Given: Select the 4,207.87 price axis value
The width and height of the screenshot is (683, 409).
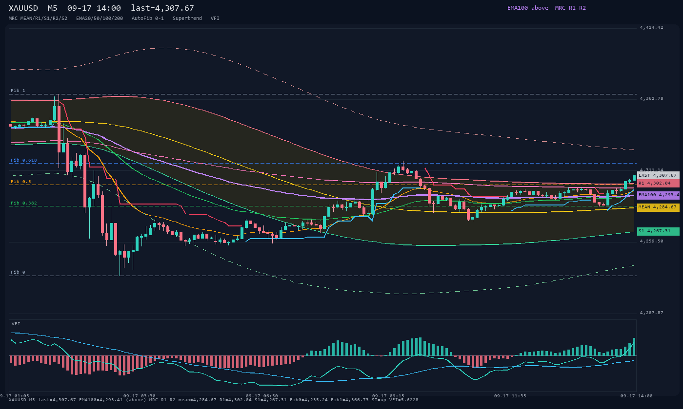Looking at the screenshot, I should (652, 313).
